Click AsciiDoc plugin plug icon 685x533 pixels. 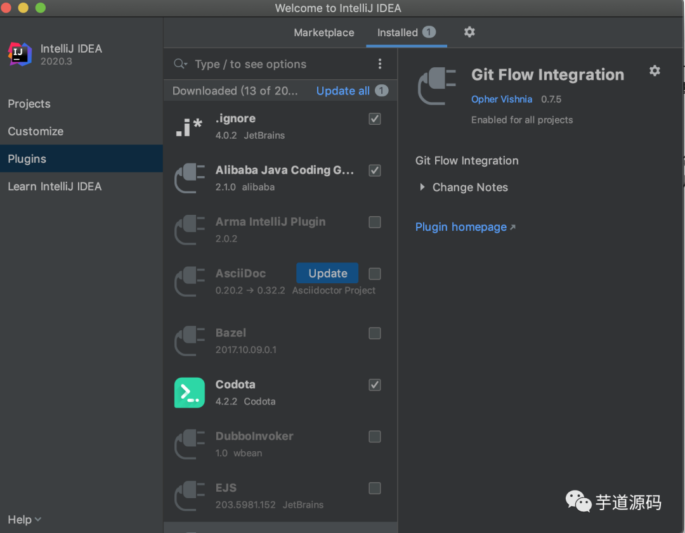189,281
